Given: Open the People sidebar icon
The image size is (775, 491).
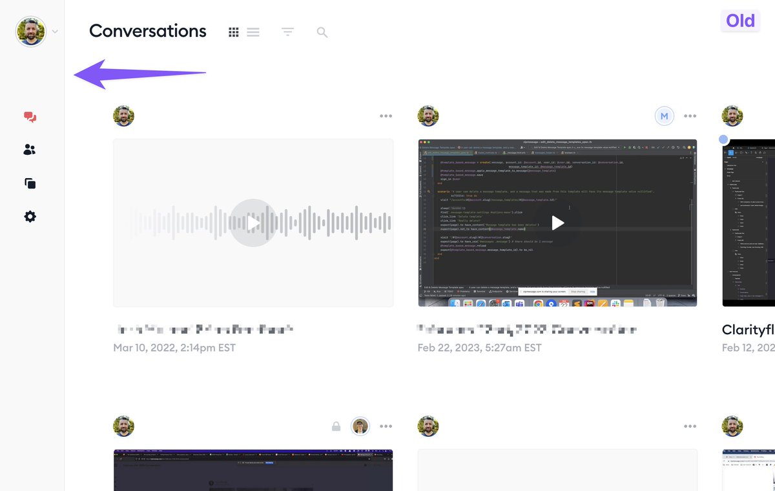Looking at the screenshot, I should [x=30, y=150].
